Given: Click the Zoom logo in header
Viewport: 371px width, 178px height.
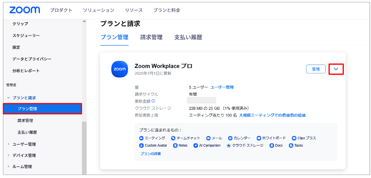Looking at the screenshot, I should (x=25, y=10).
